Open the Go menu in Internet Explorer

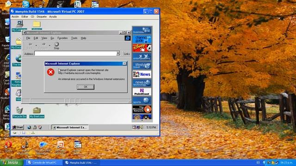coord(52,38)
